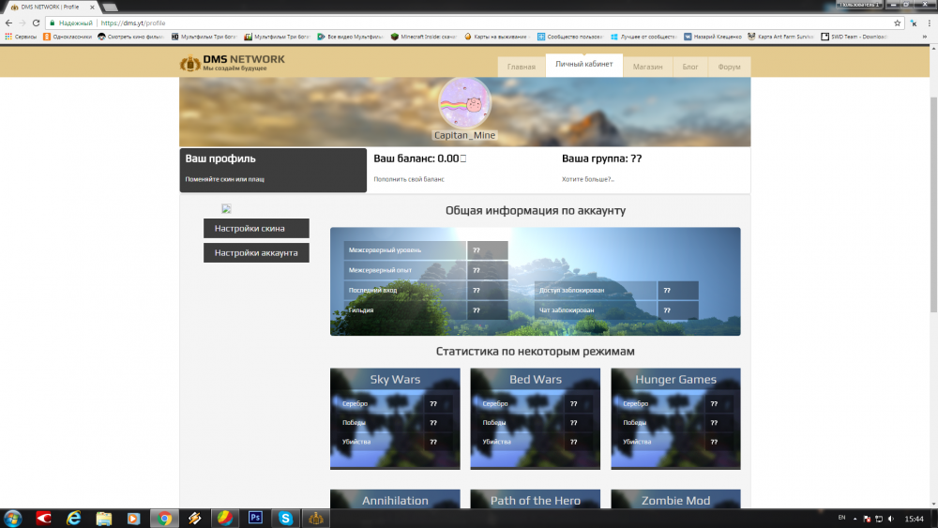938x528 pixels.
Task: Click the address bar URL field
Action: click(x=469, y=23)
